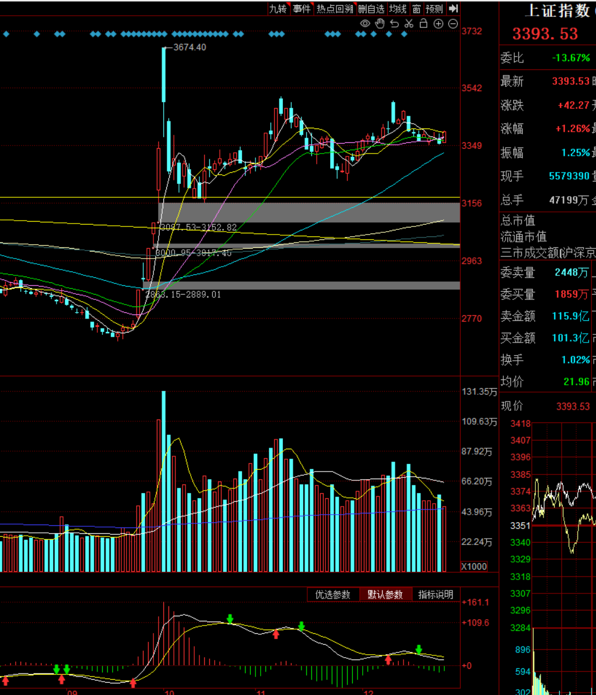This screenshot has width=596, height=695.
Task: Collapse side panel with arrow-to-bar icon
Action: 454,9
